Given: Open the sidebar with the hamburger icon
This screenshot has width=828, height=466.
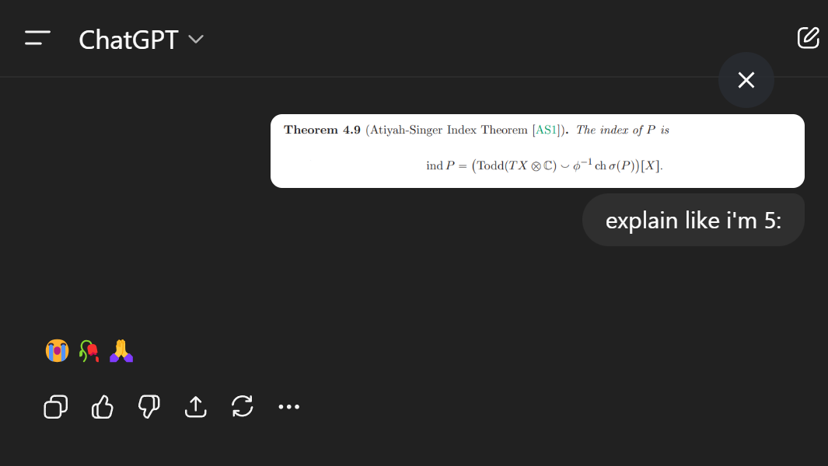Looking at the screenshot, I should coord(37,37).
